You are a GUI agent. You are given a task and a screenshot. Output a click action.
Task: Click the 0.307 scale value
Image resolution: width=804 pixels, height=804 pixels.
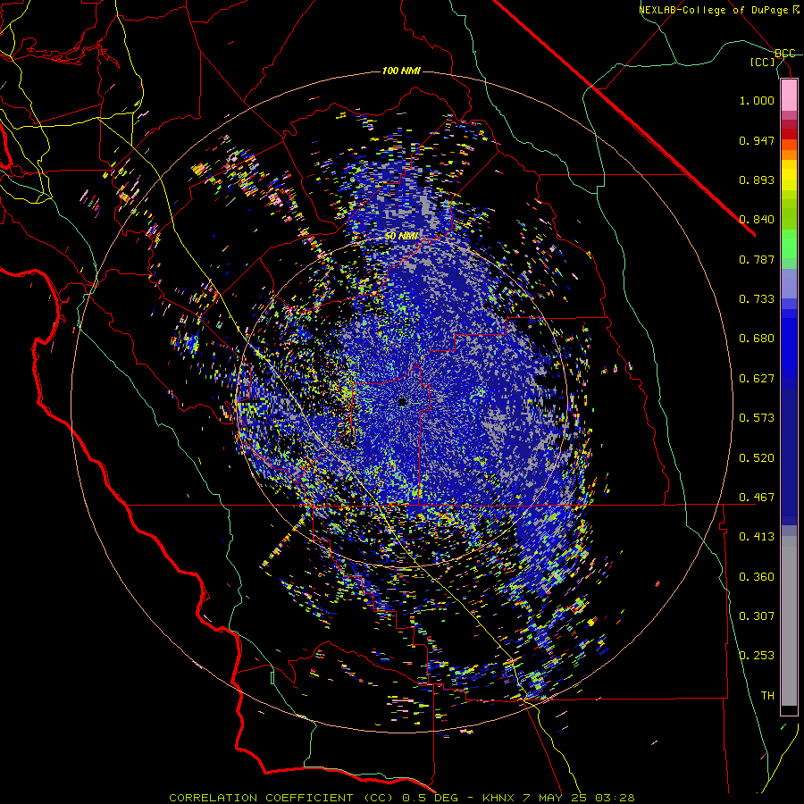(757, 616)
